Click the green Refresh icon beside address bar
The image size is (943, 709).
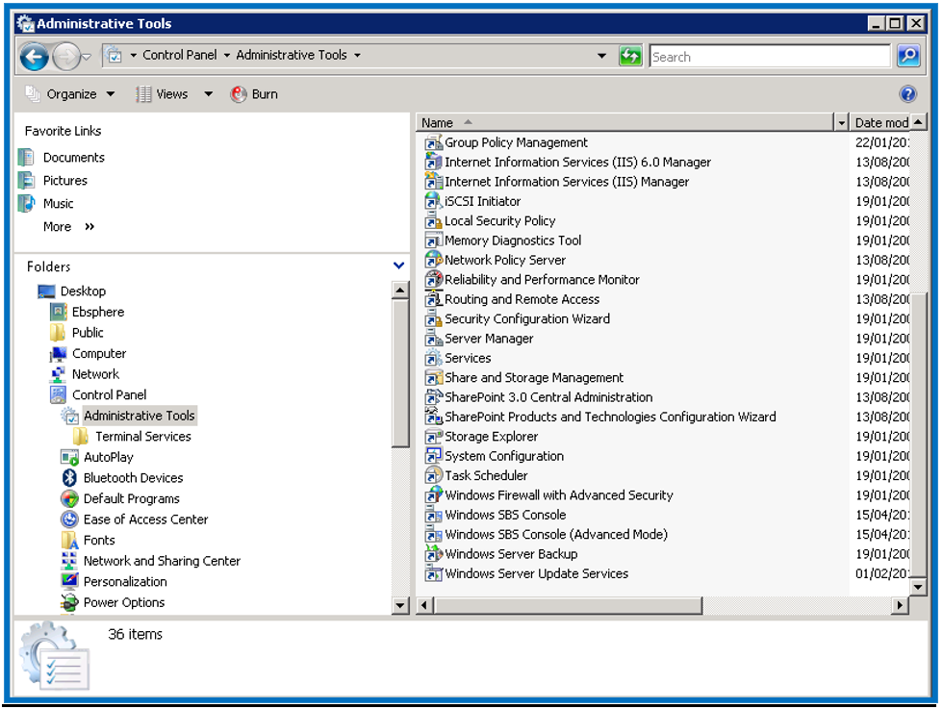click(629, 57)
